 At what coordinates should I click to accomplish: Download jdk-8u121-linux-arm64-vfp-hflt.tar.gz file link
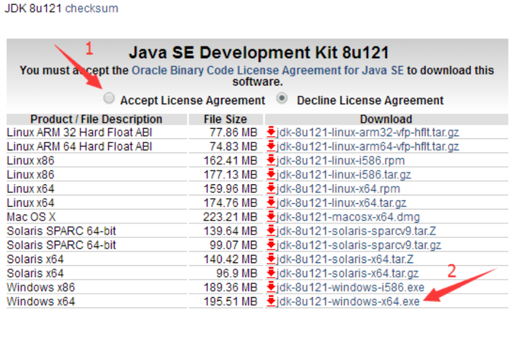click(368, 146)
